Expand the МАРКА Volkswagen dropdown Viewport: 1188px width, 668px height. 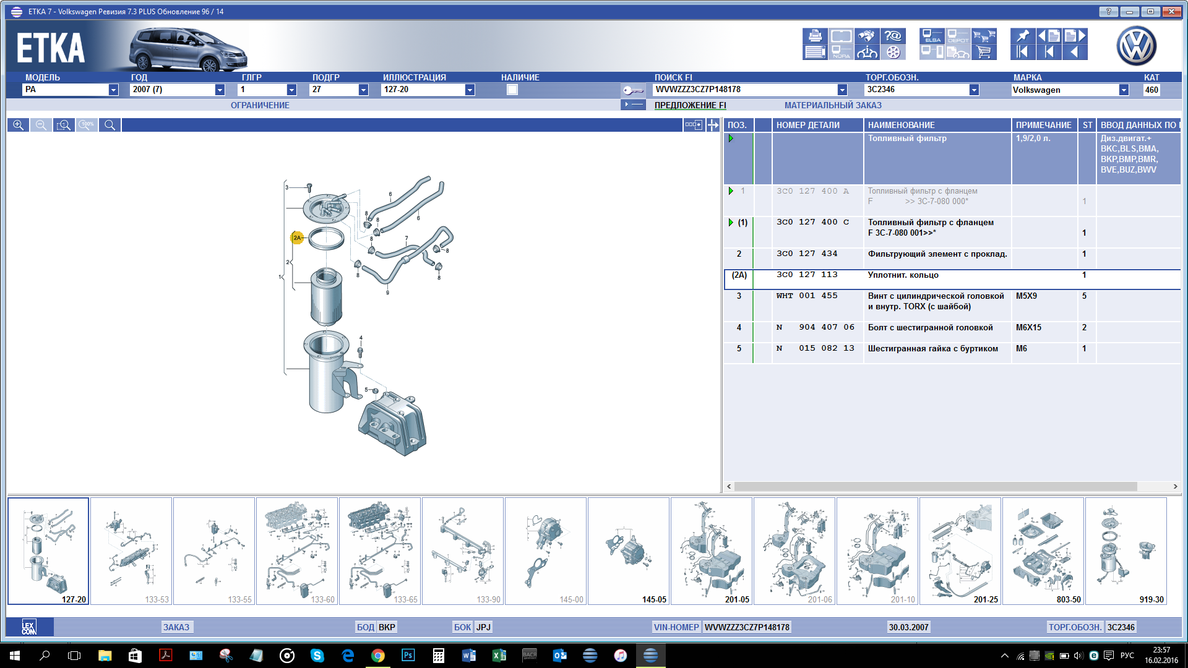coord(1123,90)
